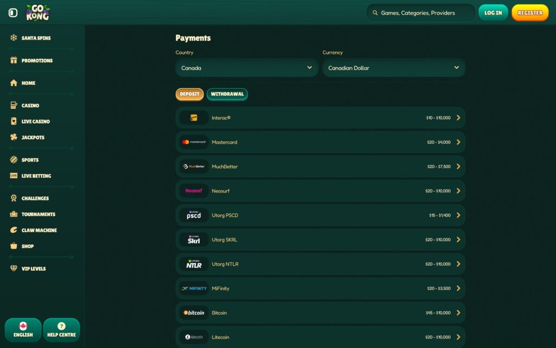Select the Jackpots icon in sidebar
The image size is (556, 348).
pyautogui.click(x=13, y=137)
